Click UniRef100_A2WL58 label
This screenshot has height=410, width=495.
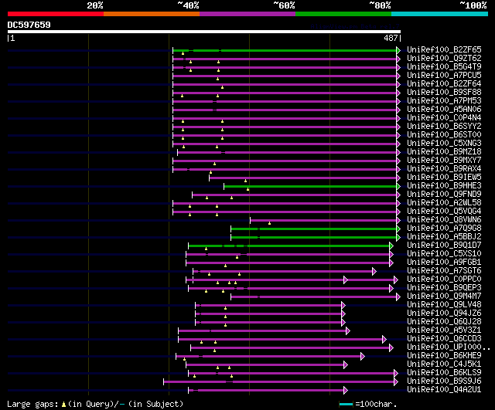[x=444, y=203]
